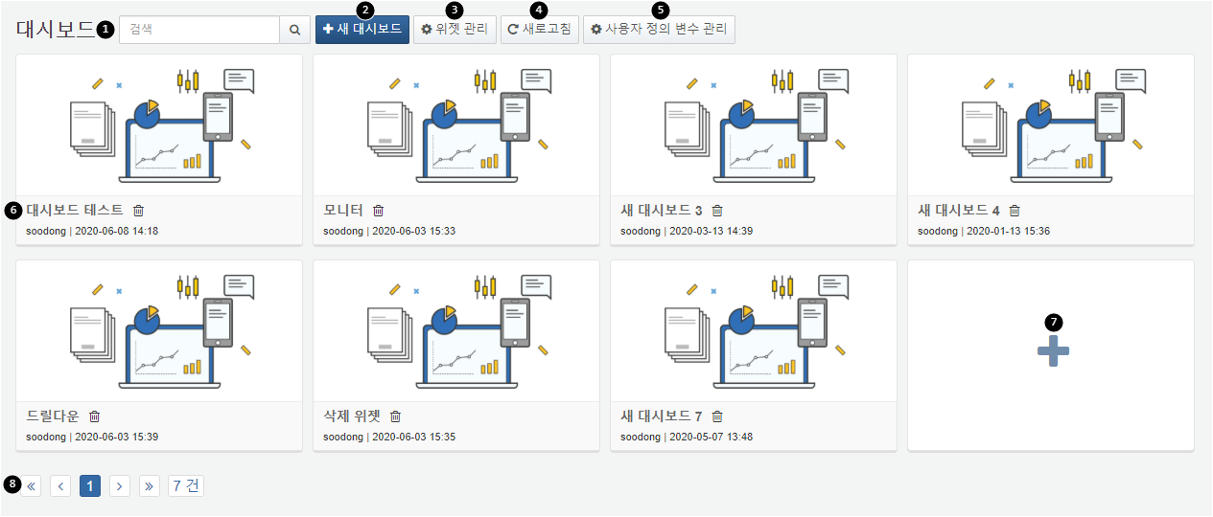The height and width of the screenshot is (517, 1213).
Task: Delete the 대시보드 테스트 dashboard via trash icon
Action: 138,211
